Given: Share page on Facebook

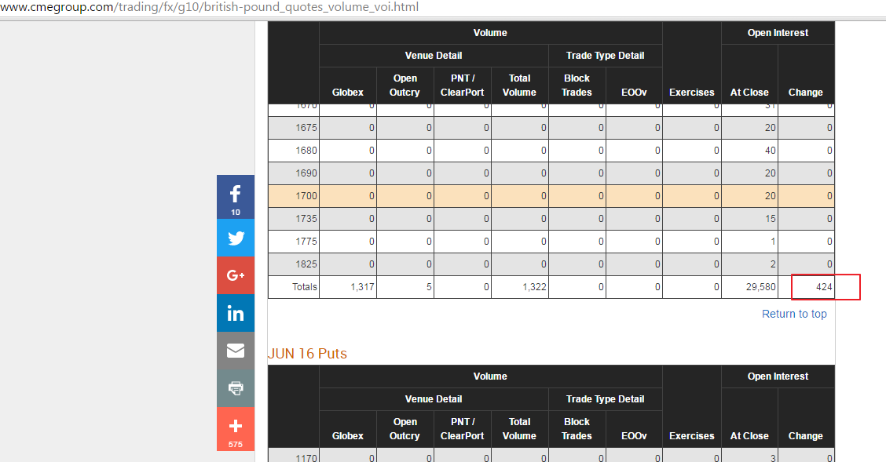Looking at the screenshot, I should point(235,197).
